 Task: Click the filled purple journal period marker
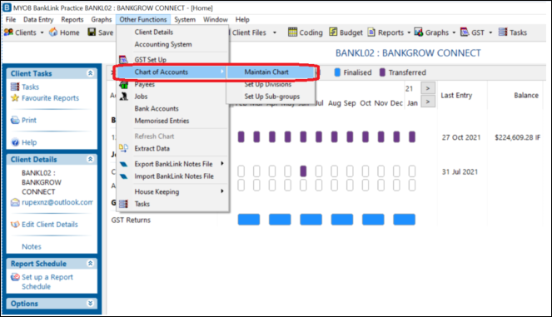[x=303, y=171]
